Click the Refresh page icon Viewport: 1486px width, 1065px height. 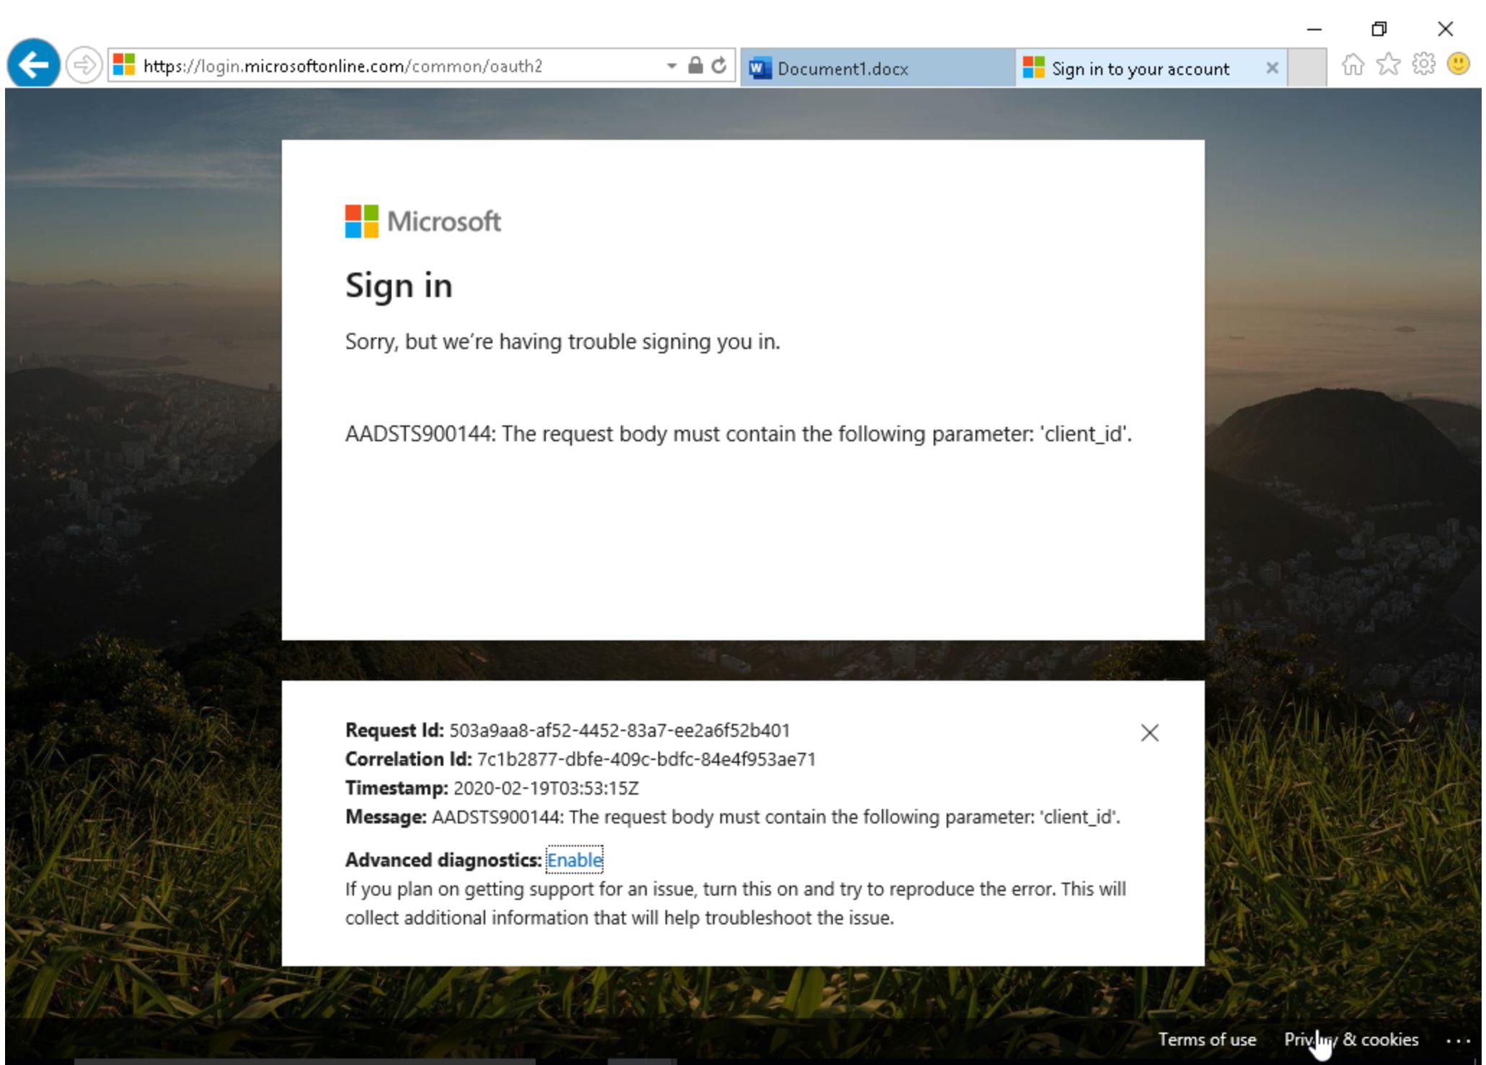click(x=719, y=66)
